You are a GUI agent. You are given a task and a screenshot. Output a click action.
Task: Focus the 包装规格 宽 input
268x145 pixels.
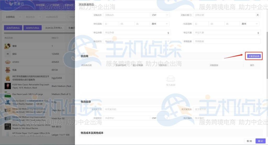[216, 24]
